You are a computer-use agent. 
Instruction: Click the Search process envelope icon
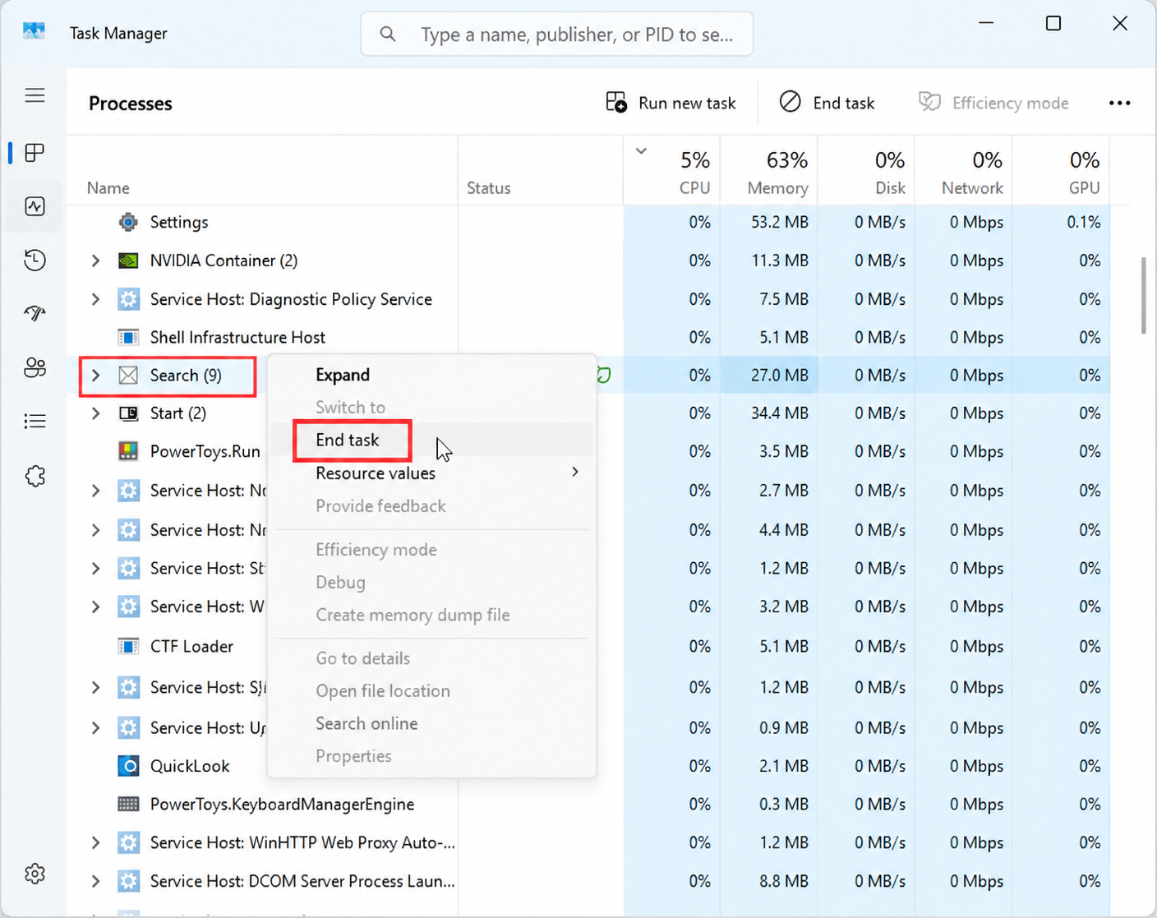pyautogui.click(x=128, y=376)
